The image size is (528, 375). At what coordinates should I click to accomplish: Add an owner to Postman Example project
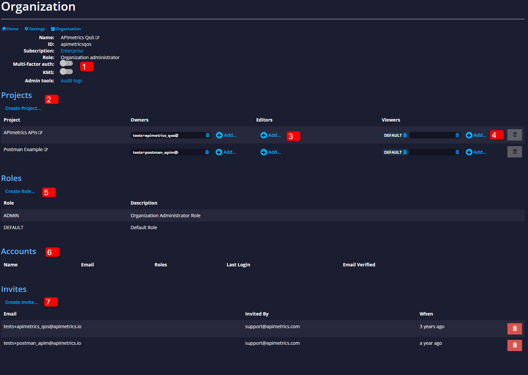coord(226,152)
